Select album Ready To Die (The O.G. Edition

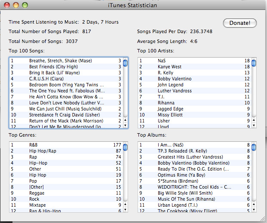pyautogui.click(x=195, y=169)
